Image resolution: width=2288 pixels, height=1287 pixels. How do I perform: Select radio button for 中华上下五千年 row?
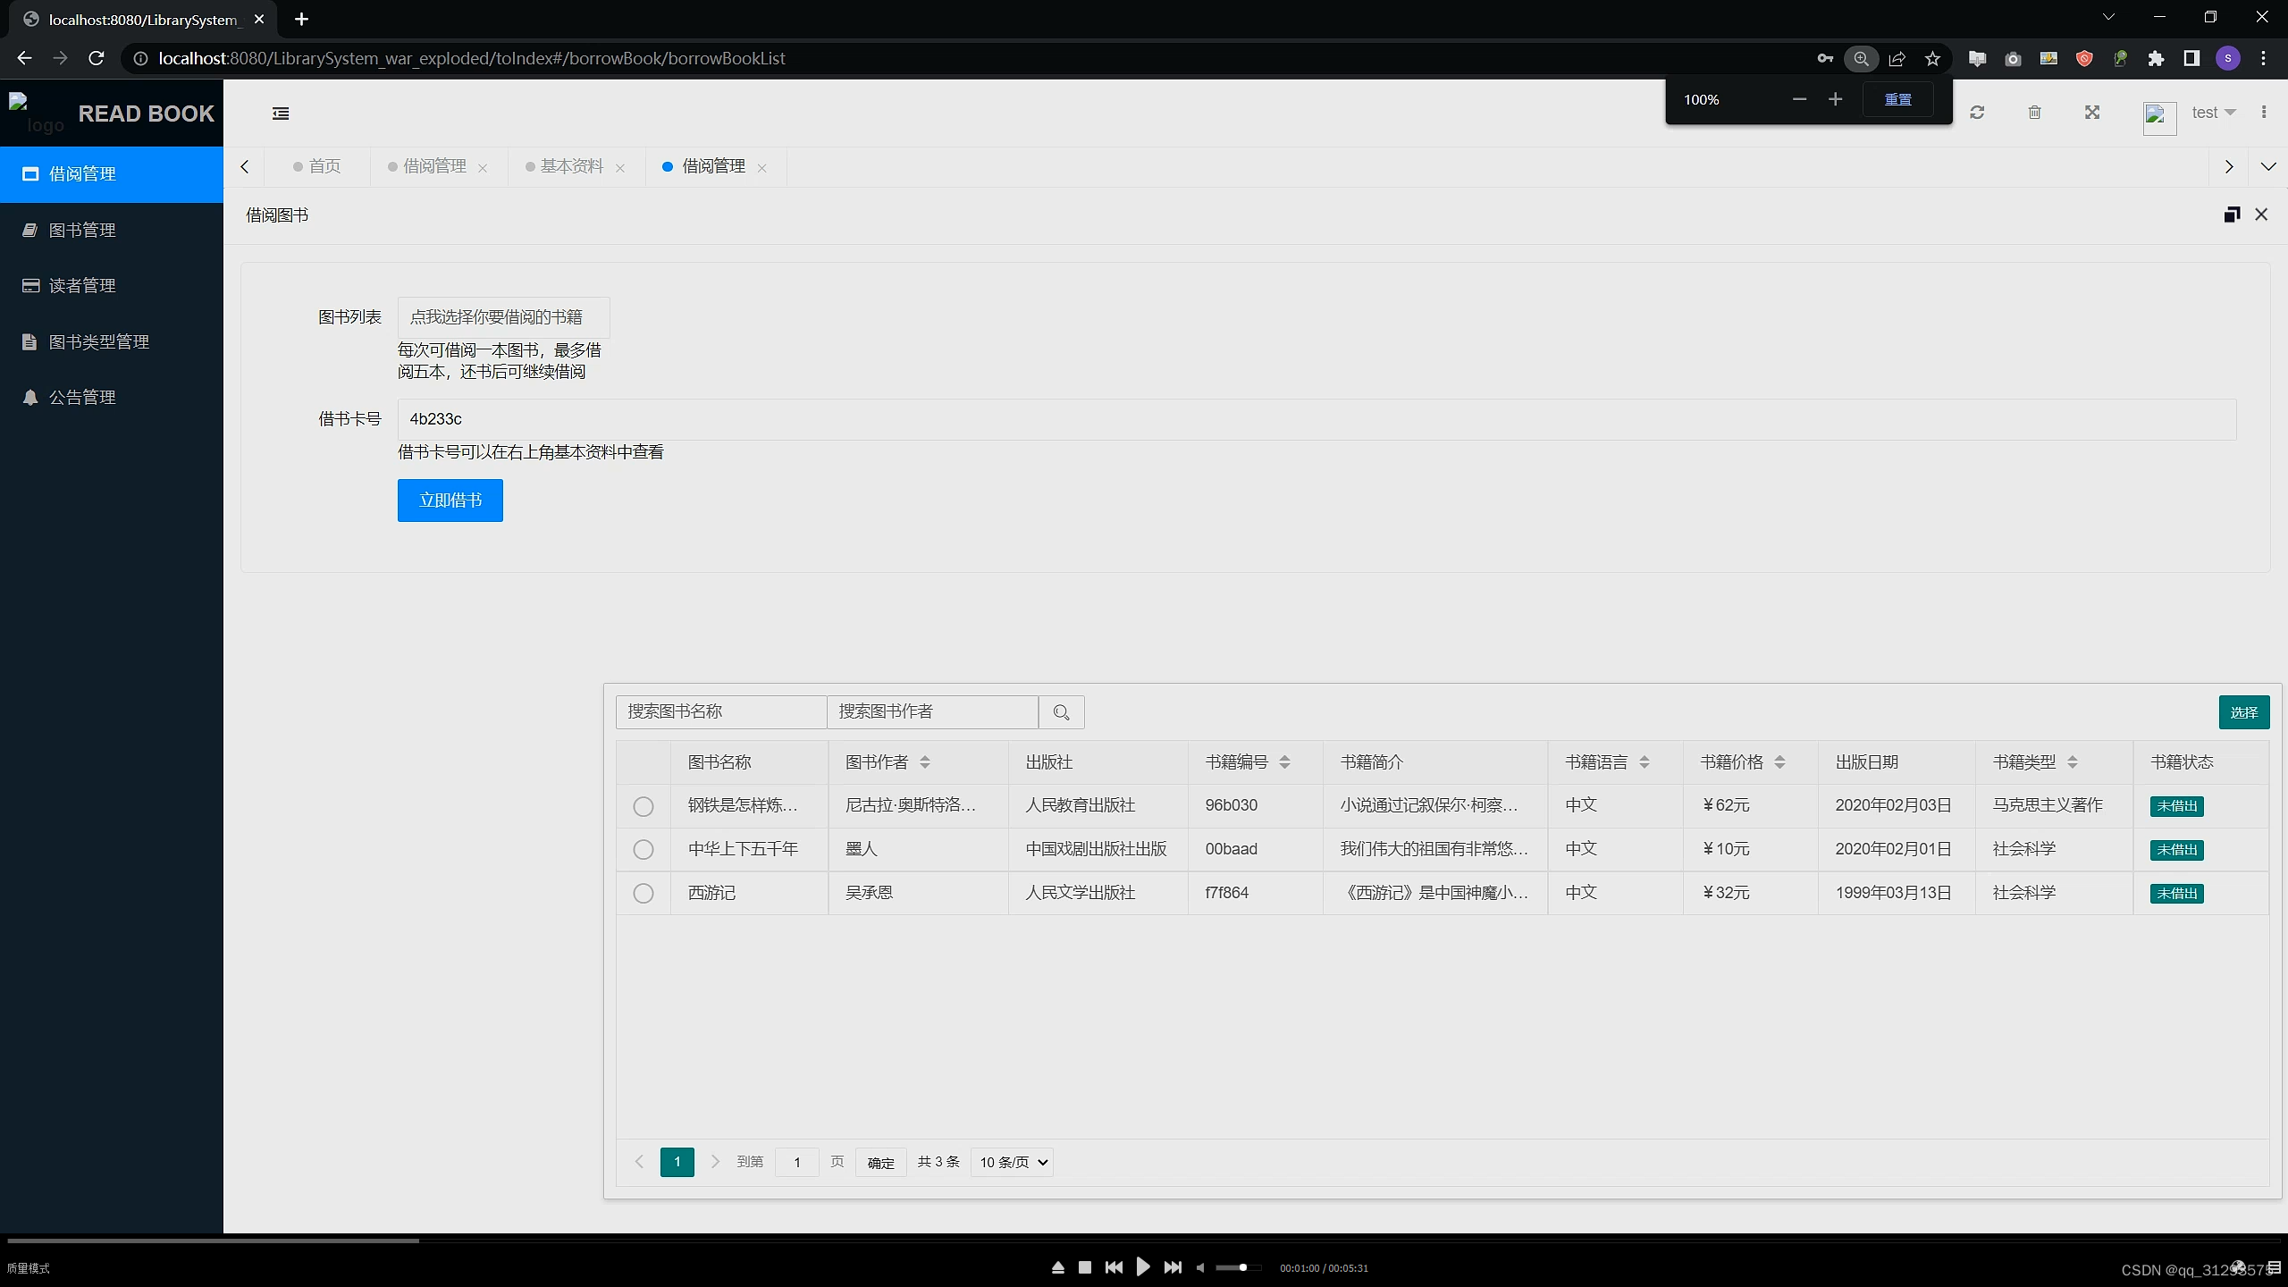click(x=643, y=849)
